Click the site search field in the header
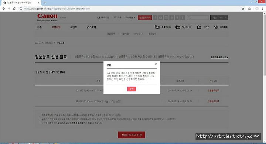Viewport: 266px width, 144px height. [198, 17]
